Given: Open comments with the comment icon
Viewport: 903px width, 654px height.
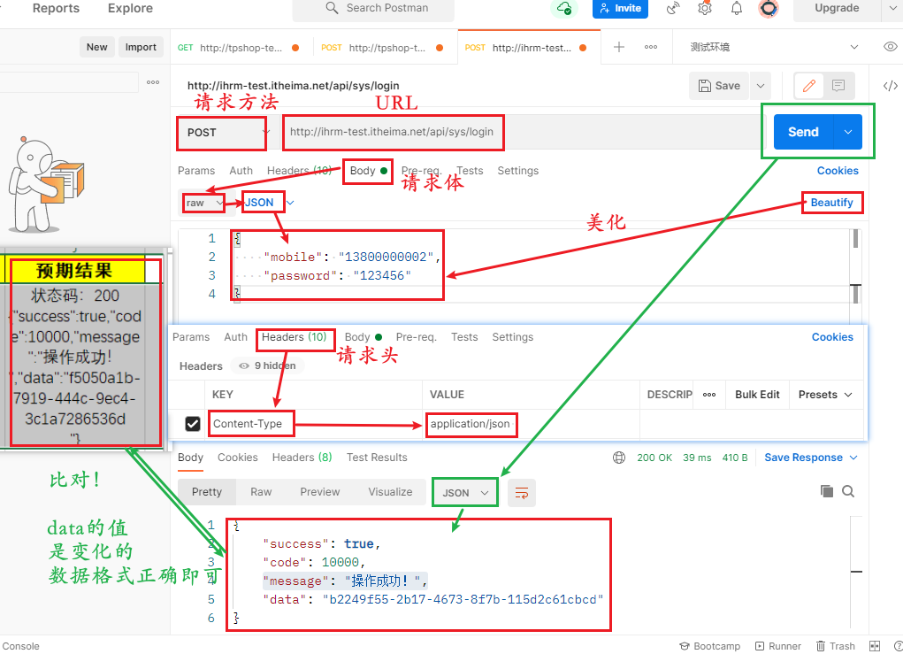Looking at the screenshot, I should coord(837,85).
